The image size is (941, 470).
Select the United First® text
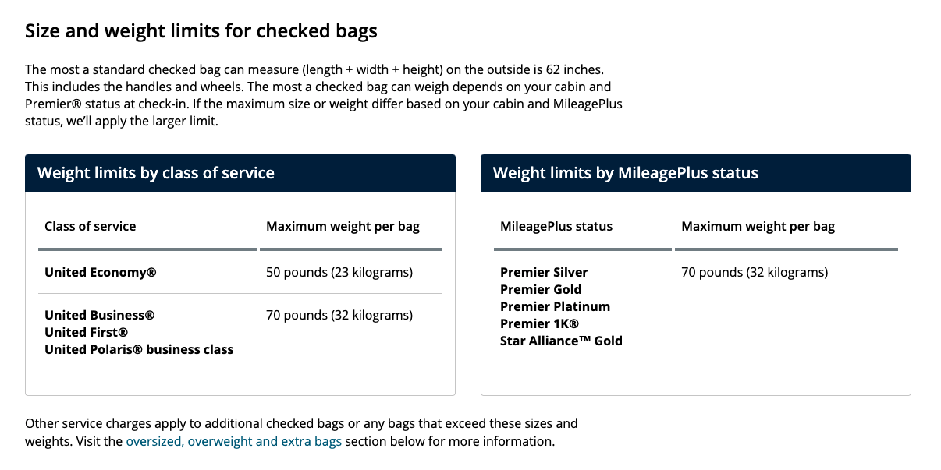click(x=86, y=332)
